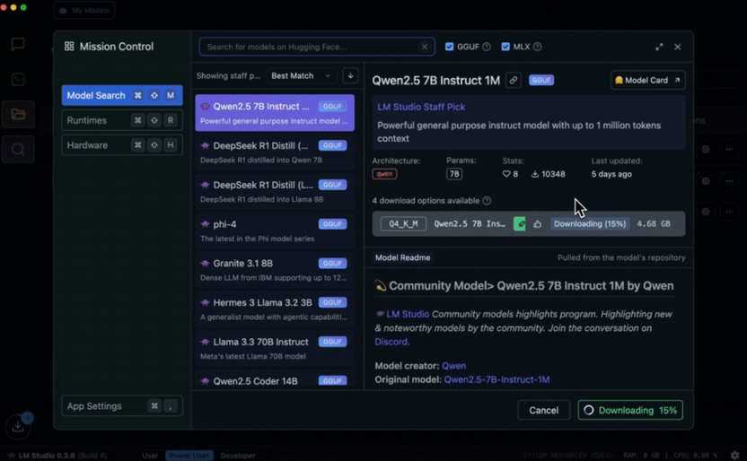Viewport: 747px width, 461px height.
Task: Click the likes heart stat icon
Action: pos(506,174)
